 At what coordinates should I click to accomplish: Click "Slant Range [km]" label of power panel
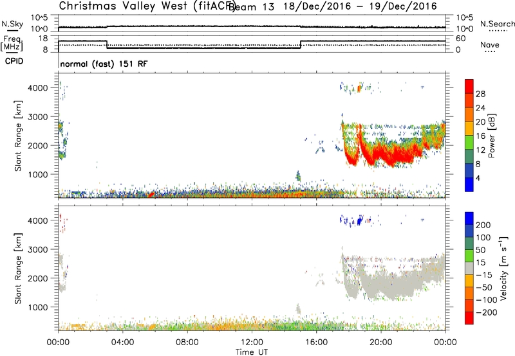tap(18, 136)
